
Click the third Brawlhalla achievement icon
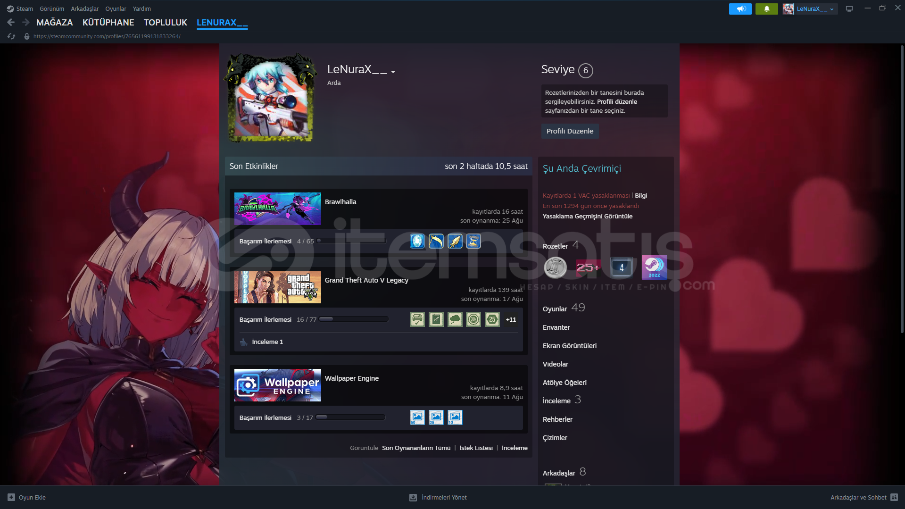[455, 241]
